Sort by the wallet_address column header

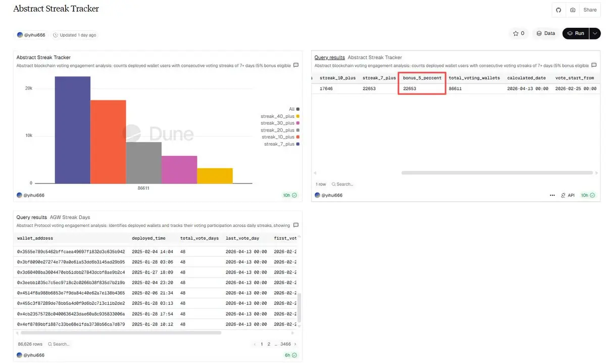click(35, 238)
